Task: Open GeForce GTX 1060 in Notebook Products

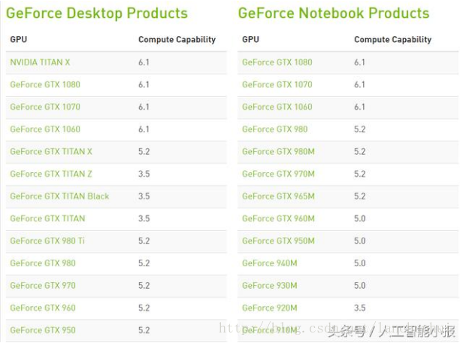Action: point(277,107)
